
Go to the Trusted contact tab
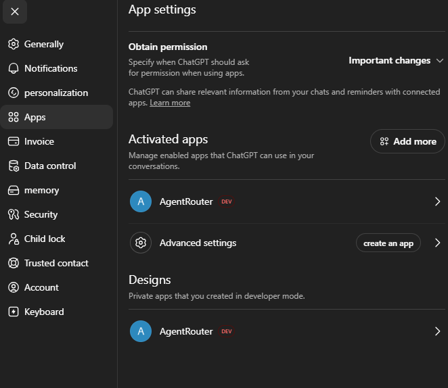click(x=57, y=263)
